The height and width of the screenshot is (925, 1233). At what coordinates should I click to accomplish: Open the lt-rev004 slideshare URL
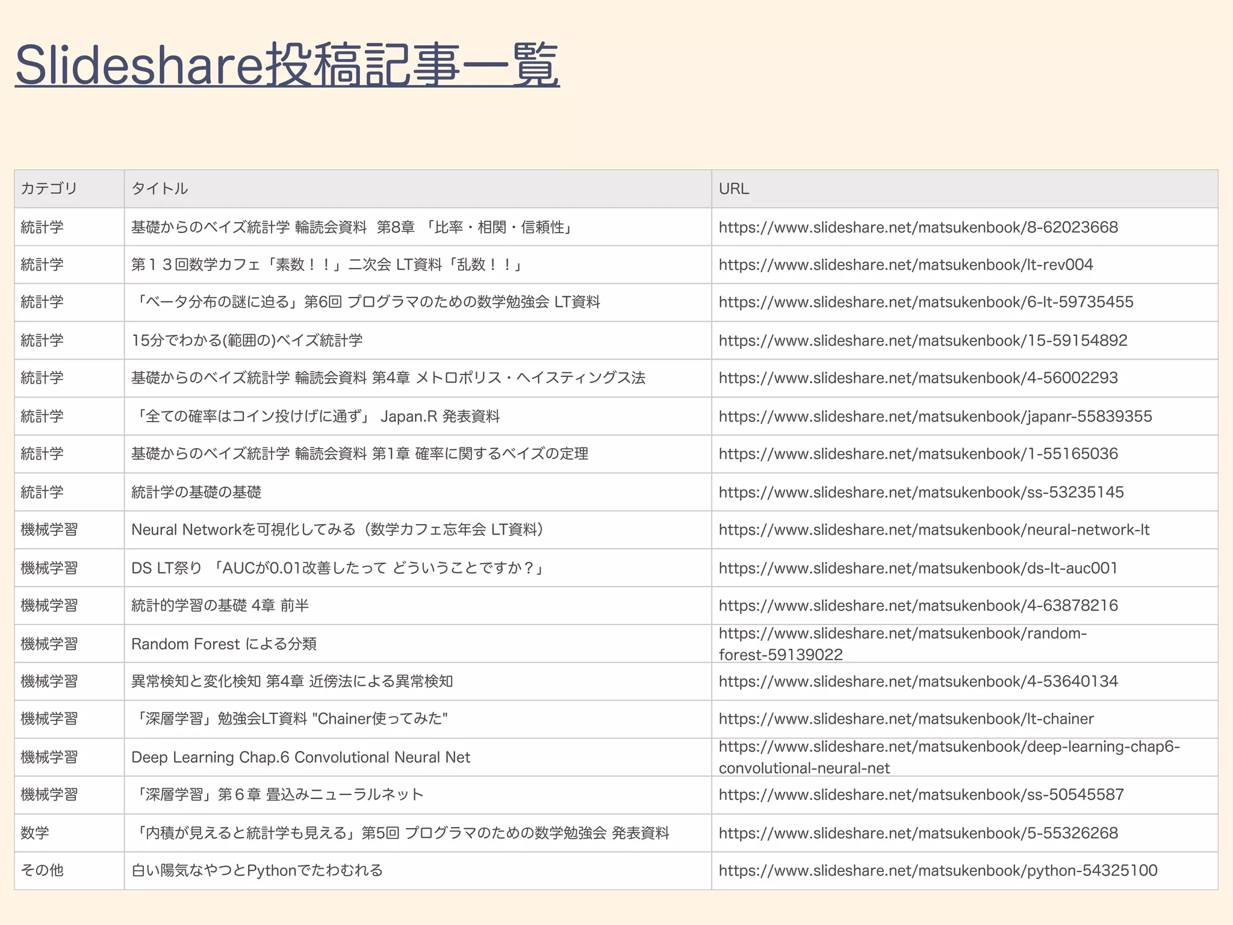[x=905, y=264]
